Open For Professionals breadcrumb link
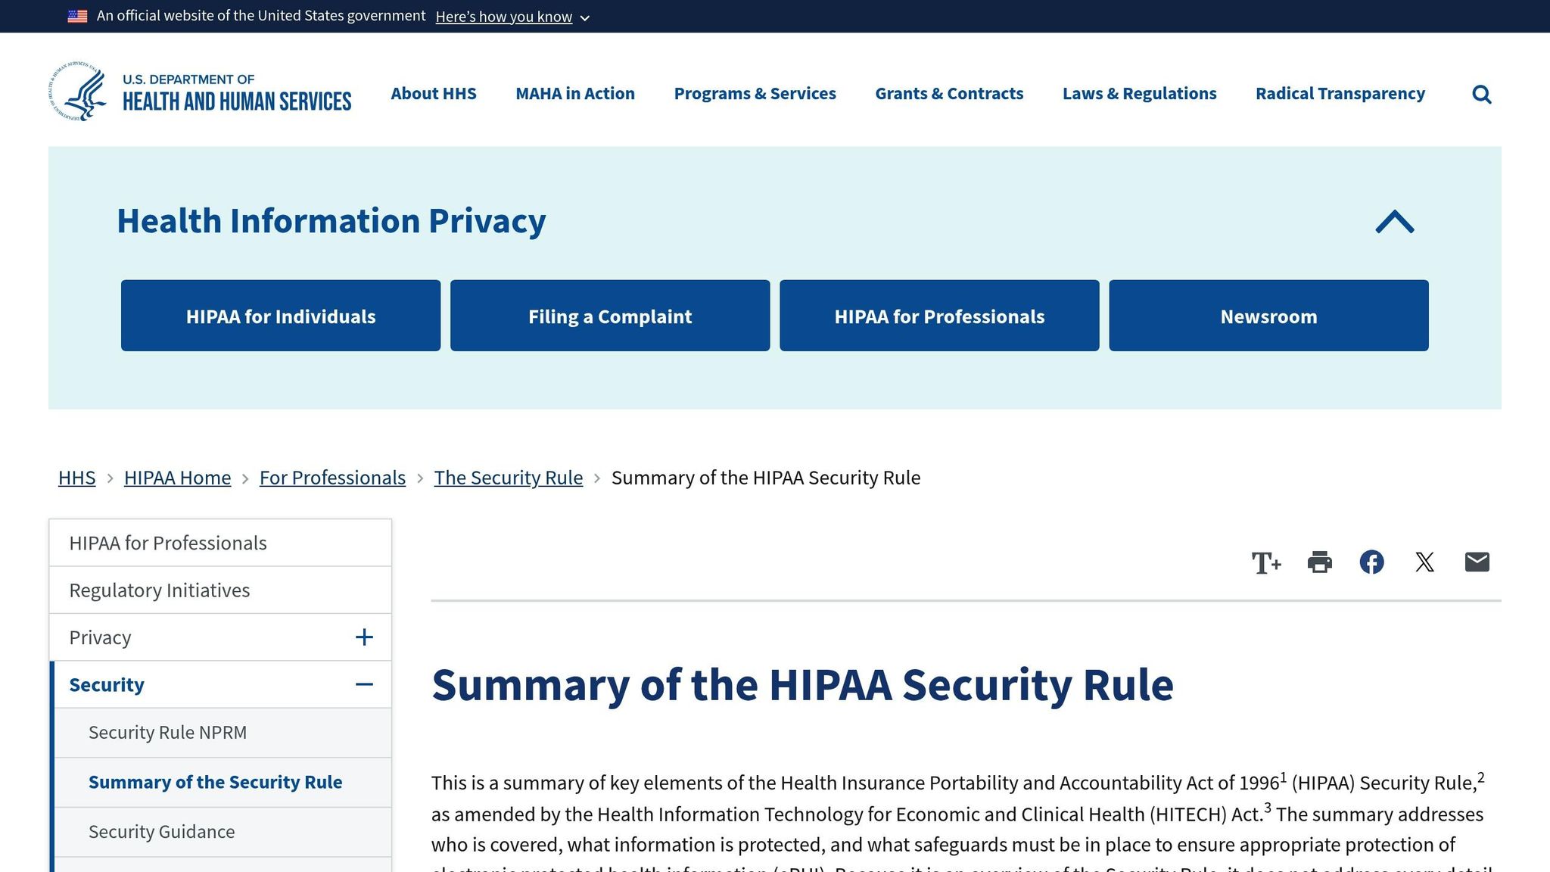Viewport: 1550px width, 872px height. 332,478
